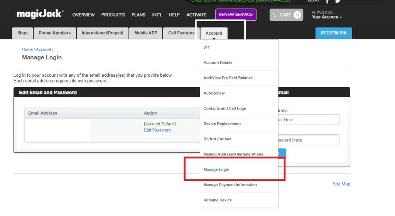Open the Site Map link
The image size is (395, 216).
[x=341, y=184]
